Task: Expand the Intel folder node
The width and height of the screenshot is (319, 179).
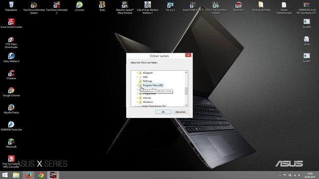Action: click(x=138, y=77)
